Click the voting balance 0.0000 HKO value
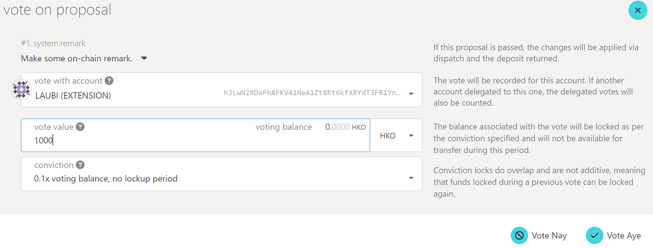Viewport: 653px width, 248px height. 345,127
